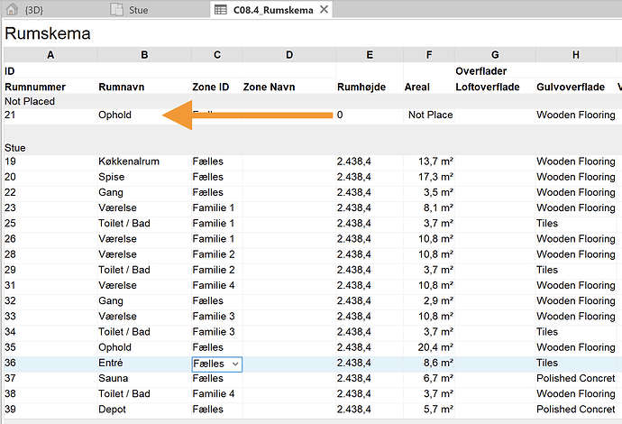This screenshot has width=622, height=424.
Task: Select the Ophold name in row 21
Action: click(114, 115)
